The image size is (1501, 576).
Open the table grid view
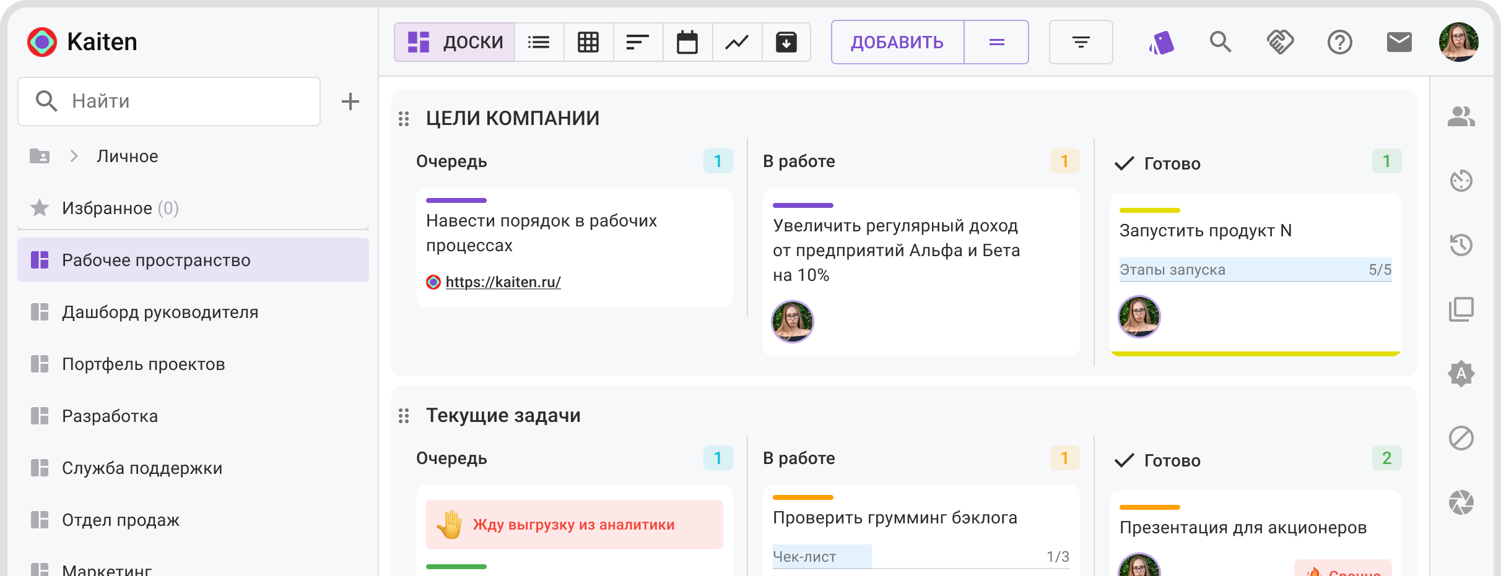588,42
